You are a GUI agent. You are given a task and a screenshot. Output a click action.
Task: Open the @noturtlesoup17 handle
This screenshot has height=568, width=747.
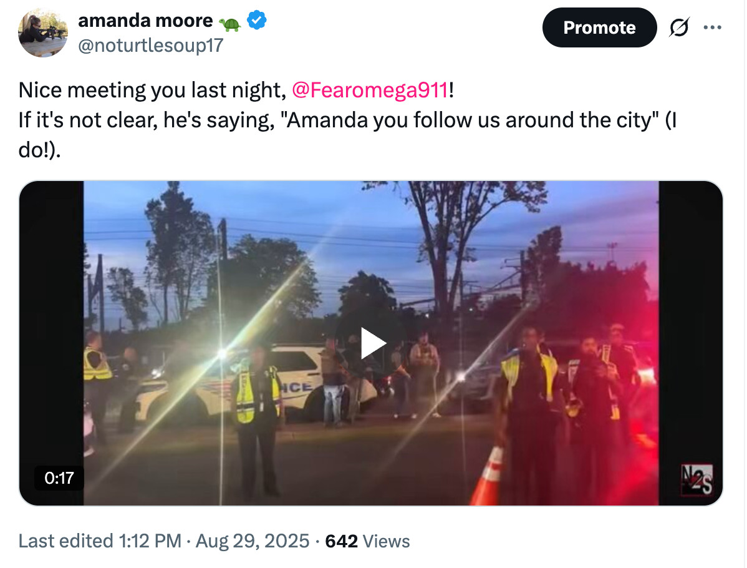(150, 46)
